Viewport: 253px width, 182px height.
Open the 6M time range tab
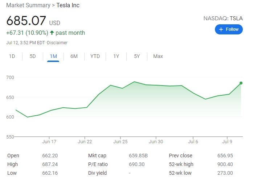(x=74, y=56)
